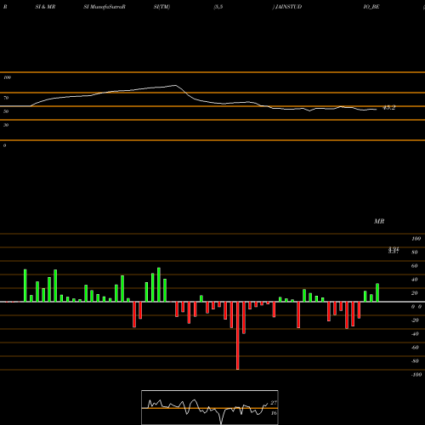
Task: Click the MR axis label -60
Action: coord(415,348)
